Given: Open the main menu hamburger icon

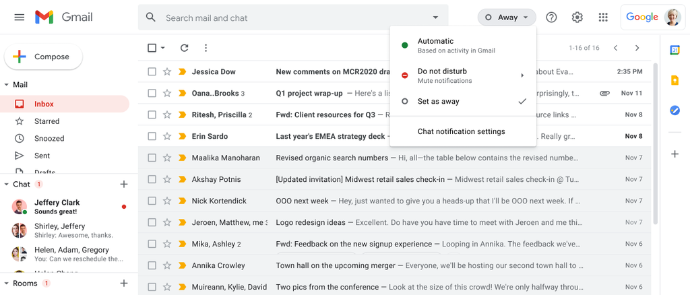Looking at the screenshot, I should coord(20,18).
